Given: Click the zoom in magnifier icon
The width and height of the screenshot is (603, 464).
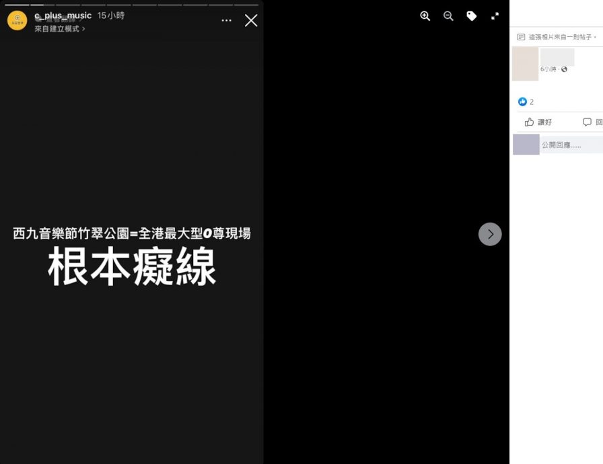Looking at the screenshot, I should coord(425,15).
